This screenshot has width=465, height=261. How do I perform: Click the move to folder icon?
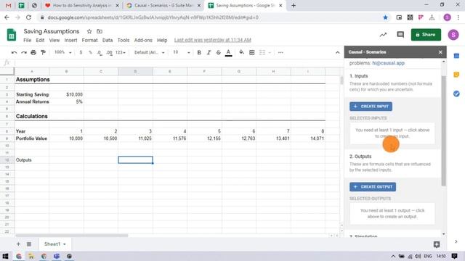pyautogui.click(x=100, y=31)
